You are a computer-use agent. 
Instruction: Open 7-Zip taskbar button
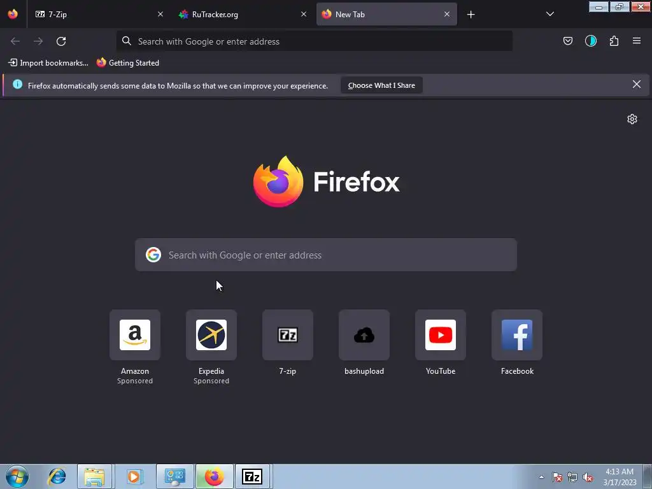click(x=252, y=476)
